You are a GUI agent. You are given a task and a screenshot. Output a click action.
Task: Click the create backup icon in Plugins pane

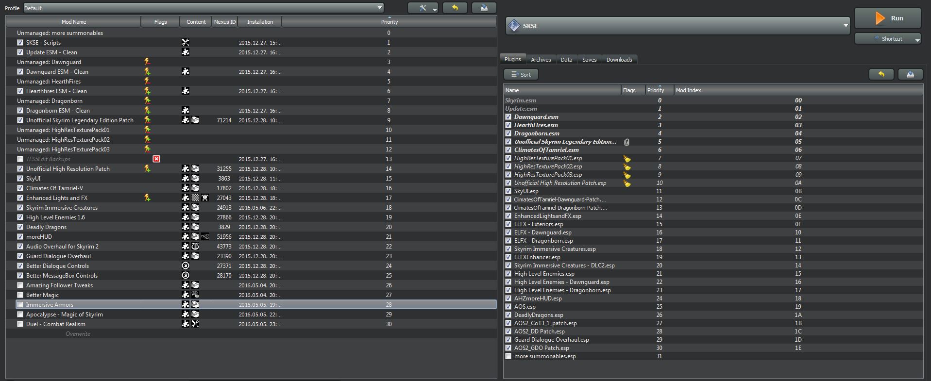point(911,74)
